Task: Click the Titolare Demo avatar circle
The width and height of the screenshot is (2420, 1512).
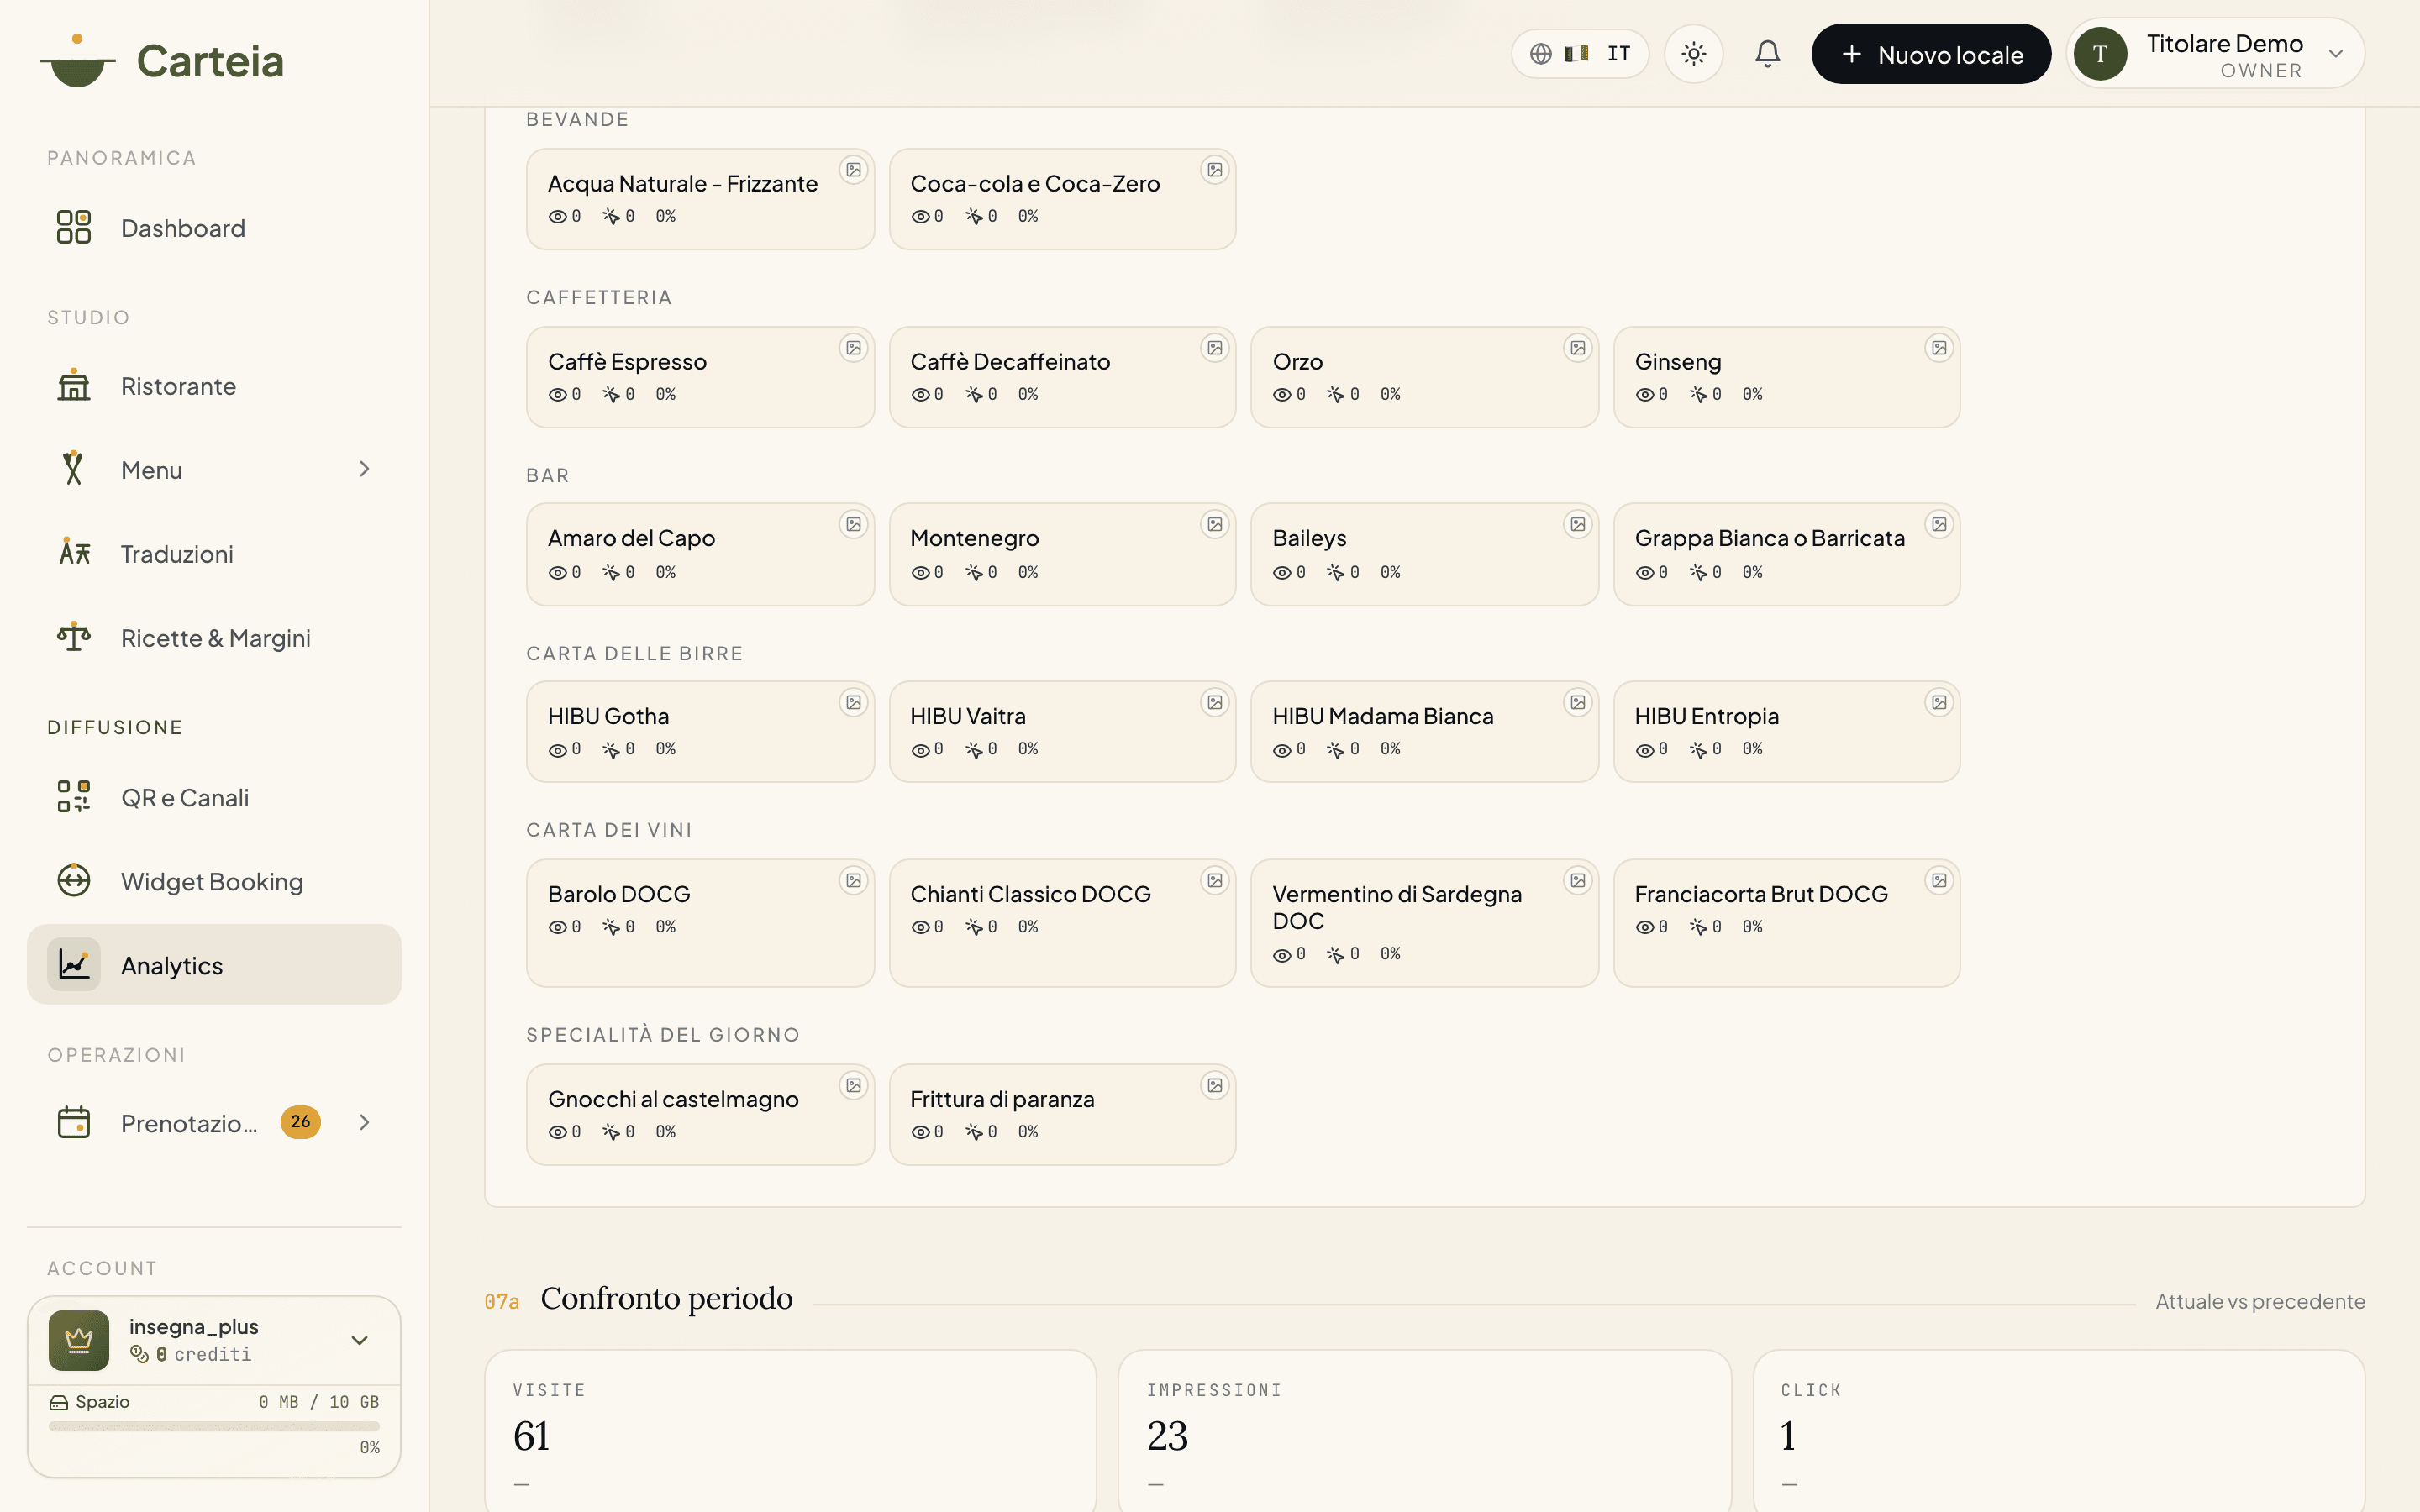Action: pyautogui.click(x=2100, y=54)
